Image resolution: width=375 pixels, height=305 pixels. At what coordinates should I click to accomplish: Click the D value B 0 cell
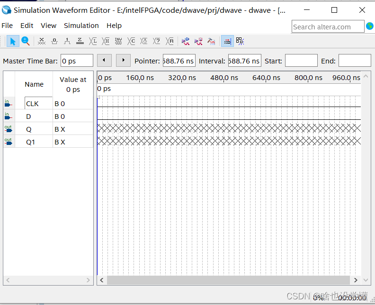pyautogui.click(x=73, y=117)
